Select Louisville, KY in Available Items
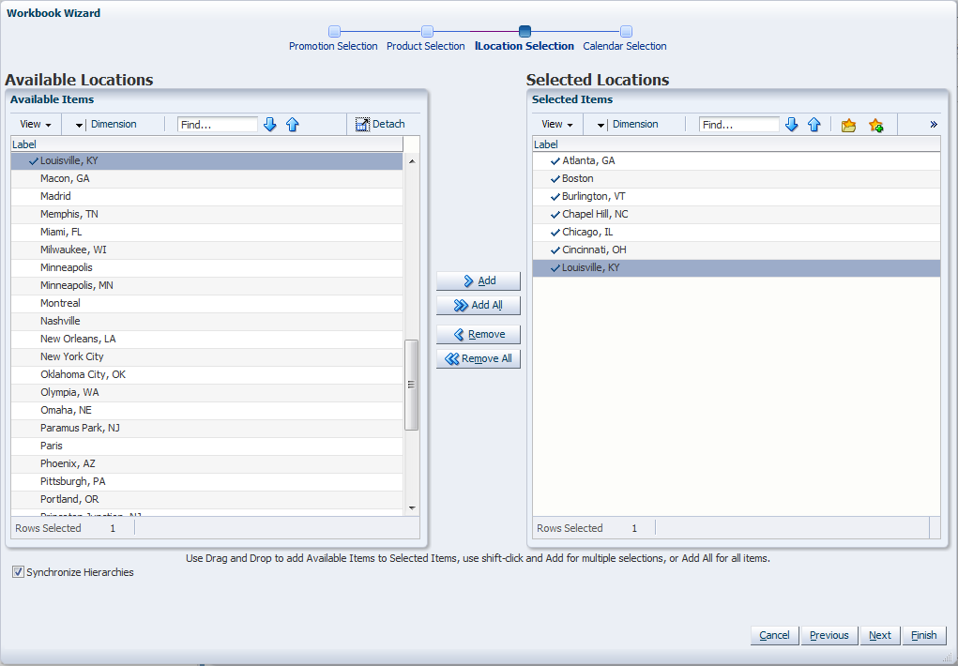The image size is (958, 666). [206, 160]
